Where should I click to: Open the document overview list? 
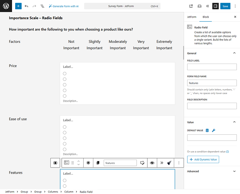[42, 6]
